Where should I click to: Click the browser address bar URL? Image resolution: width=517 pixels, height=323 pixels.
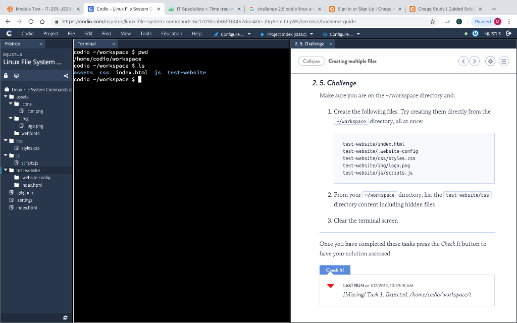pos(209,21)
